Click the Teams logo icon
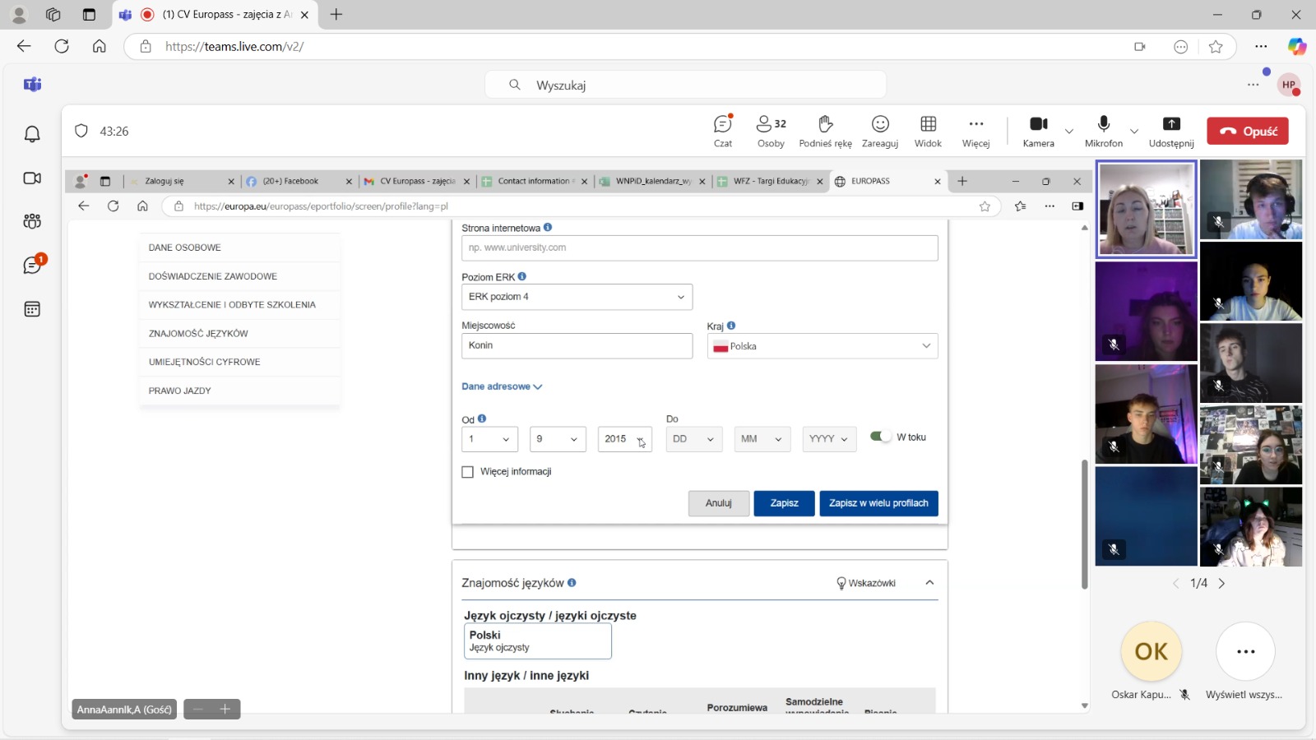Viewport: 1316px width, 740px height. coord(32,85)
